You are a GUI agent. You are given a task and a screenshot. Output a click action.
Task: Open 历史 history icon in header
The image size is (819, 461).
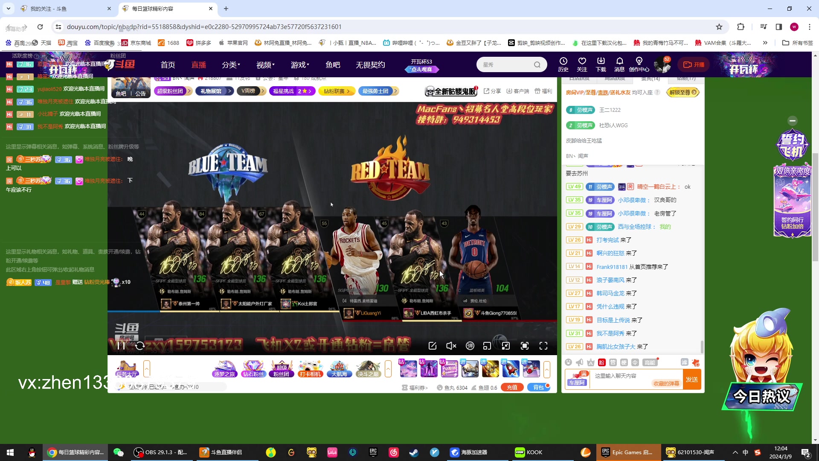coord(563,64)
